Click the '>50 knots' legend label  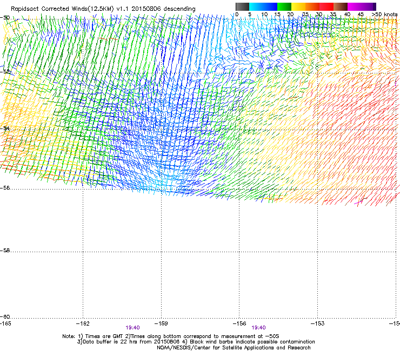point(384,15)
